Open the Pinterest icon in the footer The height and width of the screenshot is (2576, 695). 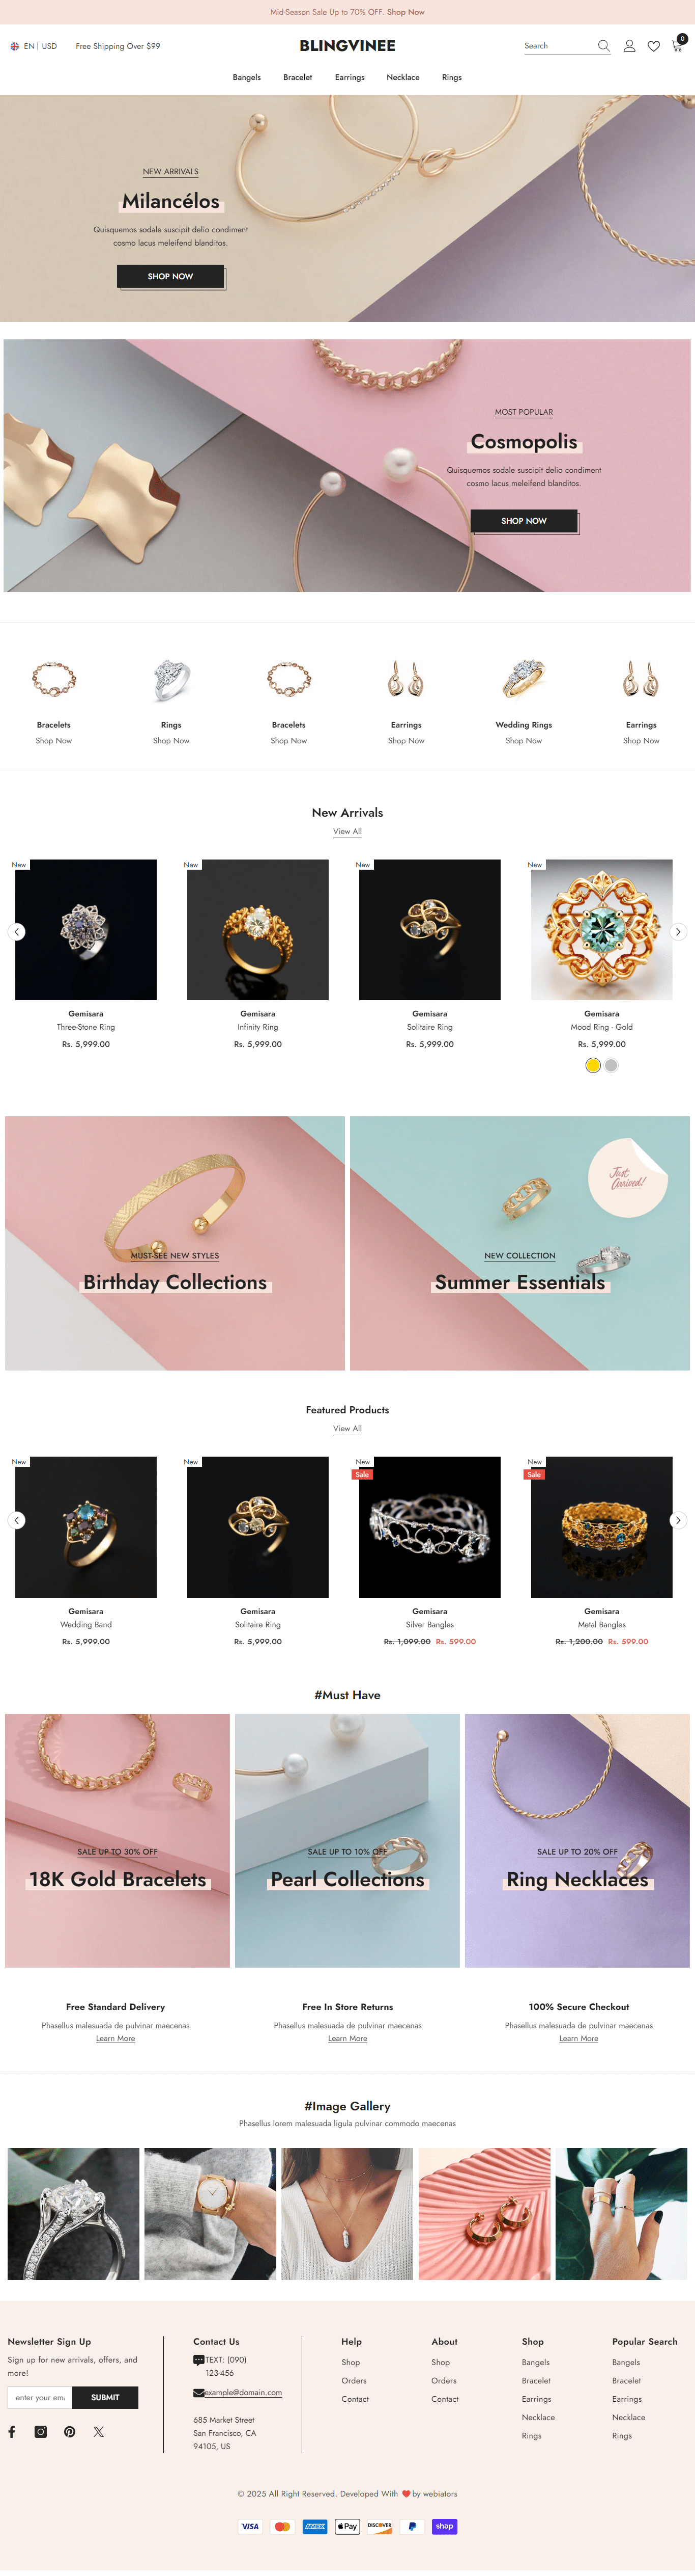click(70, 2431)
